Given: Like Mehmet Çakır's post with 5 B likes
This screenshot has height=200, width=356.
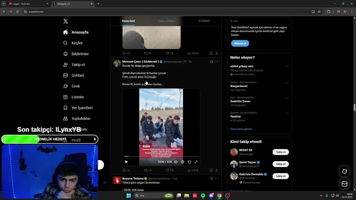Looking at the screenshot, I should coord(170,170).
